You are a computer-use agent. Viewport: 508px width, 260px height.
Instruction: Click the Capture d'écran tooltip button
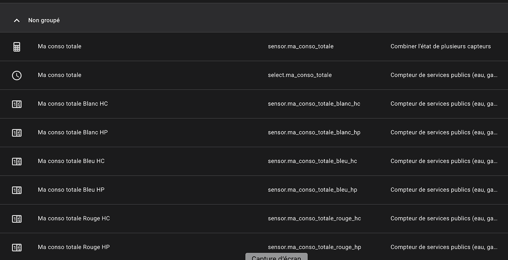pos(276,257)
